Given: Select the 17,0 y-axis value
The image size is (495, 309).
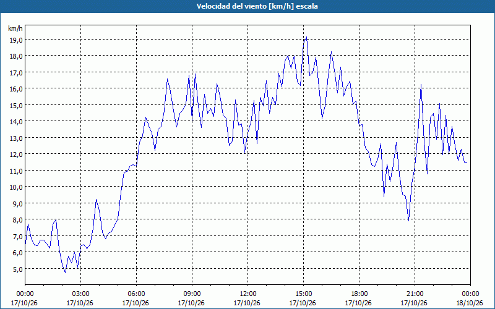Looking at the screenshot, I should coord(16,73).
